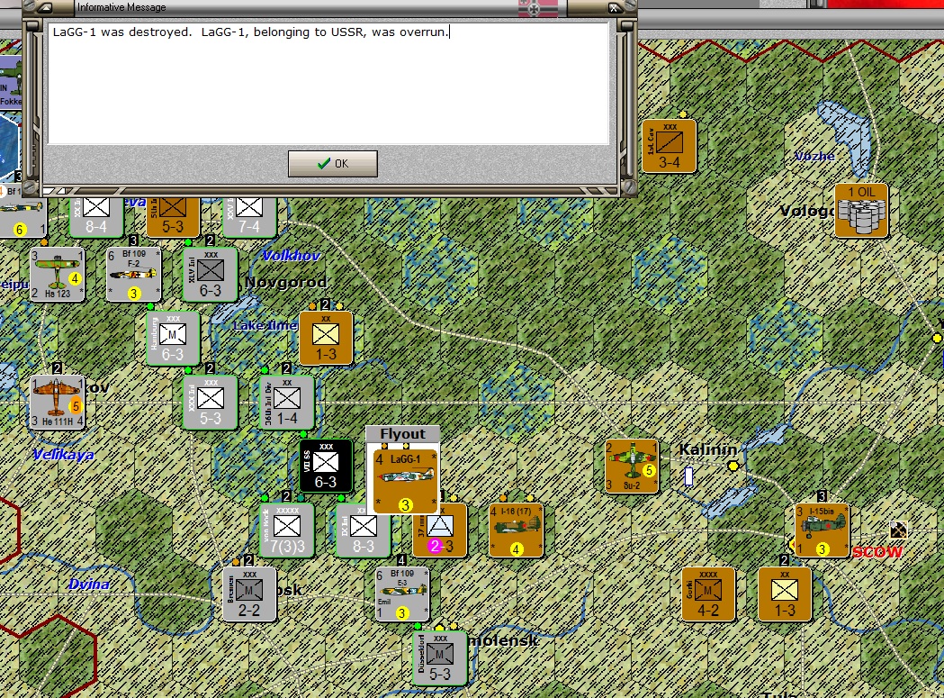This screenshot has width=944, height=698.
Task: Select the black VII SS 6-3 counter
Action: 326,466
